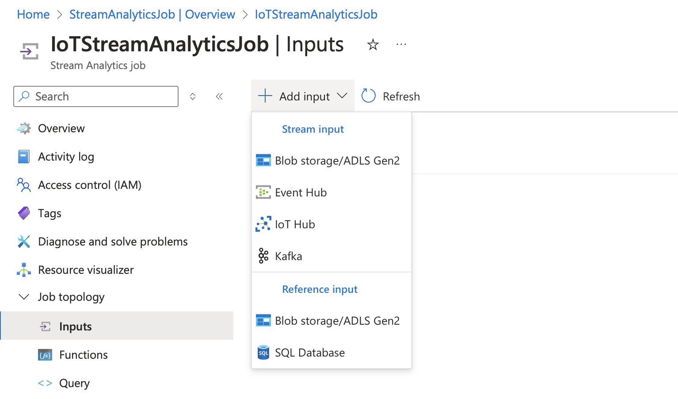Screen dimensions: 678x399
Task: Collapse the Job topology section
Action: (24, 297)
